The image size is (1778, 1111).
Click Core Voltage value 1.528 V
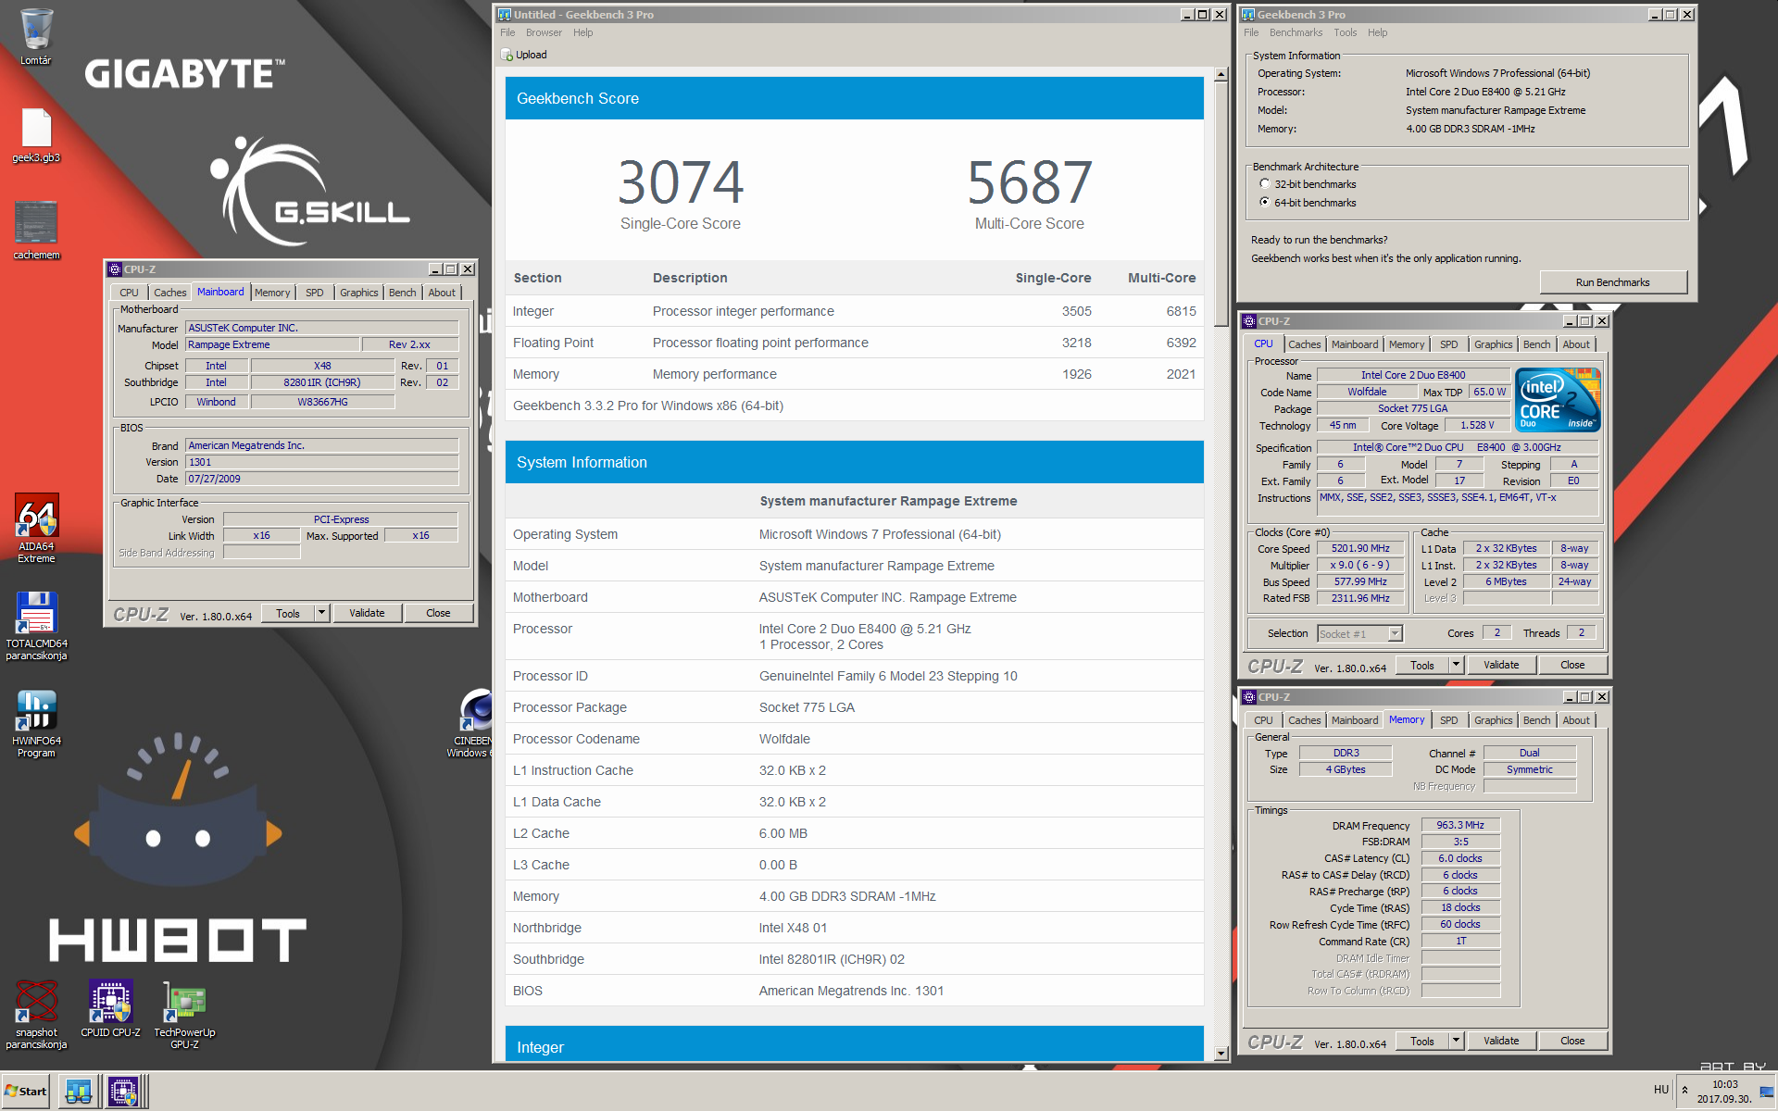click(x=1477, y=425)
